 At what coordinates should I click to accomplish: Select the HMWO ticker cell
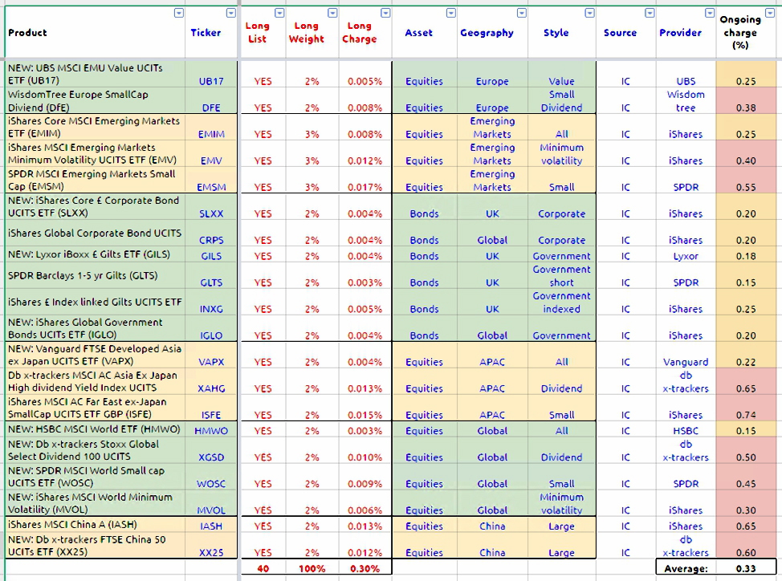pos(211,429)
